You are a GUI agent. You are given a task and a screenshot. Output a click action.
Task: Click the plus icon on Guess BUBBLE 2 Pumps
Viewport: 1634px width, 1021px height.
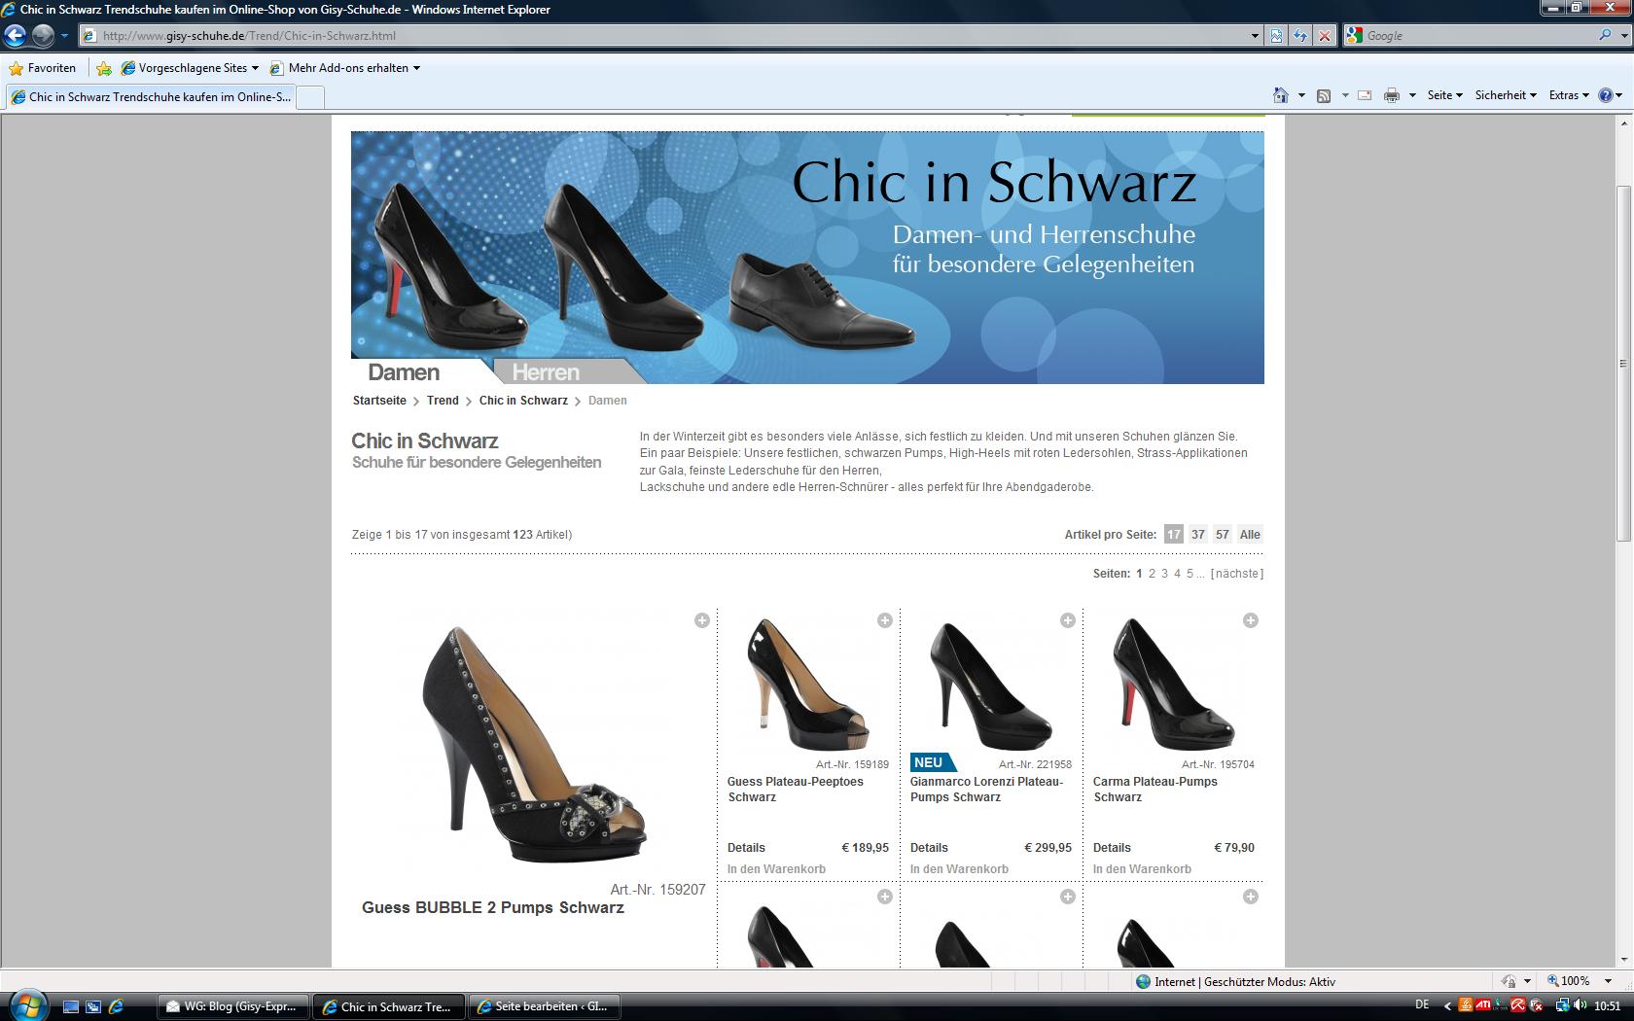click(702, 620)
